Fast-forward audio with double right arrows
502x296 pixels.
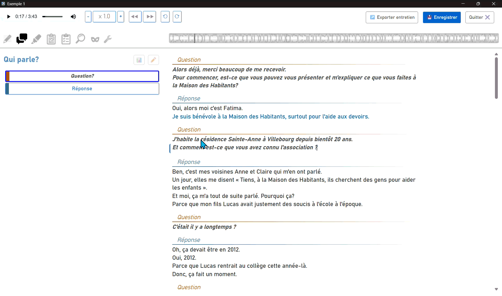tap(150, 17)
